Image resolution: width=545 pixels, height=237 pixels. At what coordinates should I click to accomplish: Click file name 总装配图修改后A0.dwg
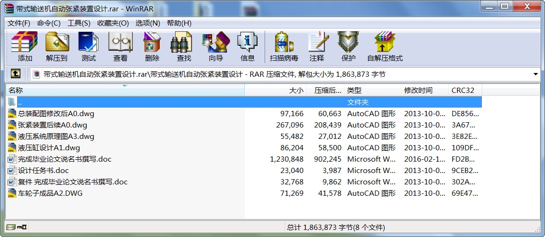coord(56,113)
